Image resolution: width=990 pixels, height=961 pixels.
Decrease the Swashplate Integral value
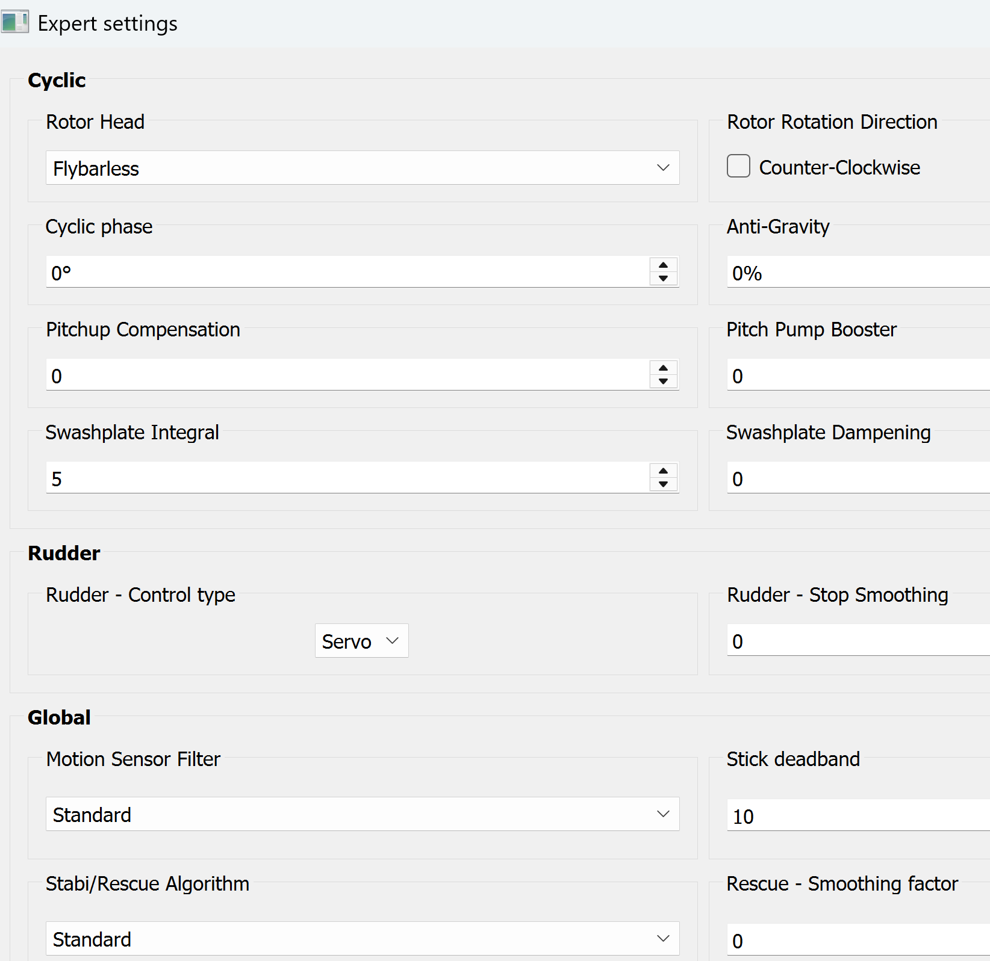[663, 484]
